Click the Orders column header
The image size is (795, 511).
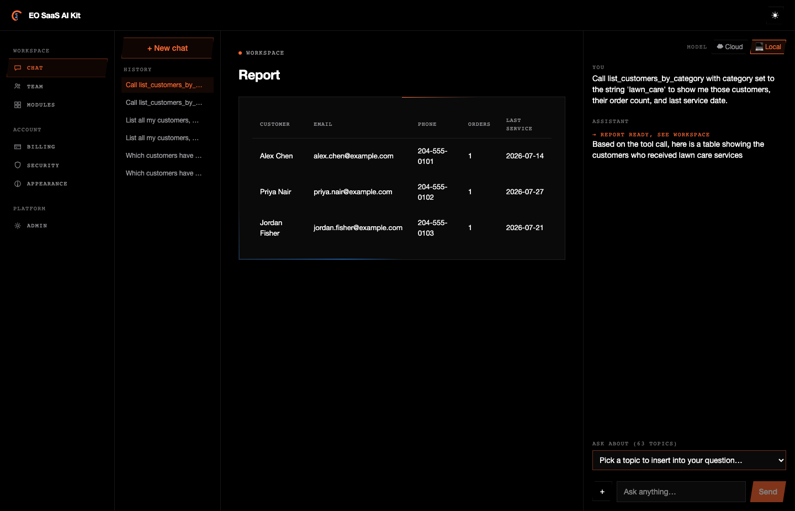[479, 125]
